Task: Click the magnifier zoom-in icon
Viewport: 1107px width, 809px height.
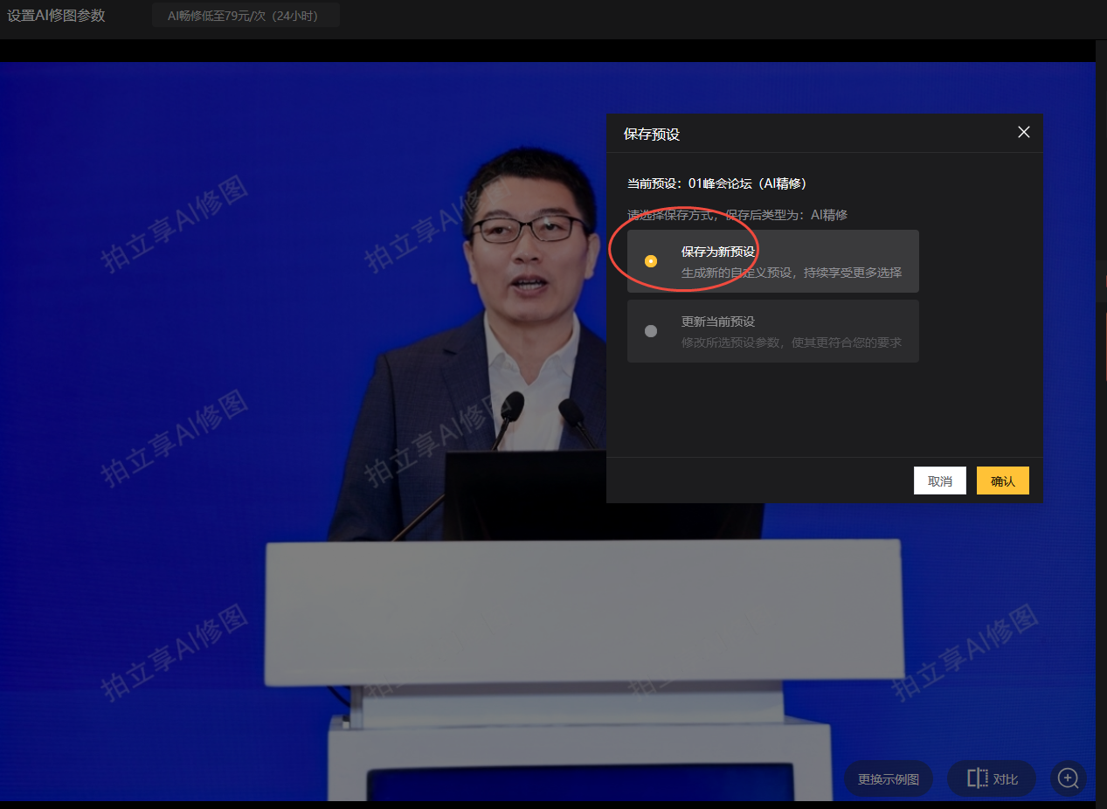Action: 1069,778
